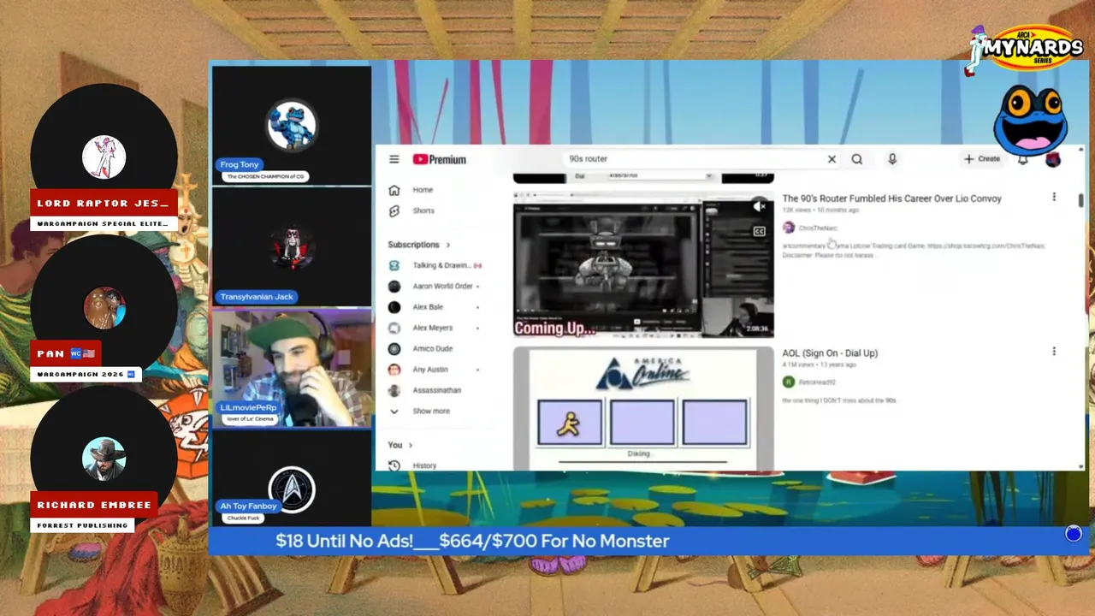Click the Alex Meyers channel avatar
Screen dimensions: 1095x616
tap(394, 328)
